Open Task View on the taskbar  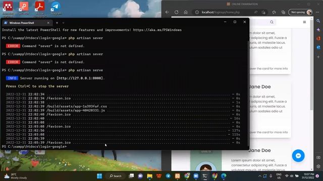[x=131, y=176]
